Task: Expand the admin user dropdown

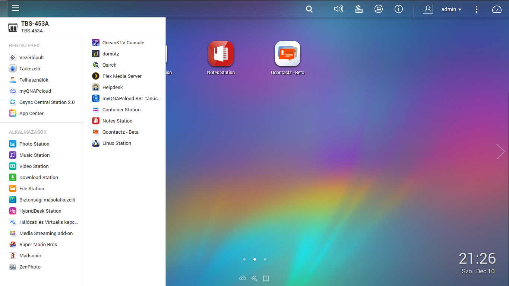Action: (451, 9)
